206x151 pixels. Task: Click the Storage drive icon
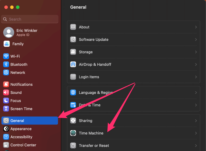click(x=73, y=52)
